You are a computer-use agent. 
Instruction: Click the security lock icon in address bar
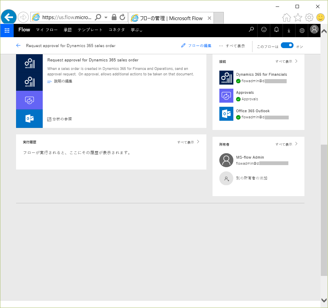tap(114, 17)
